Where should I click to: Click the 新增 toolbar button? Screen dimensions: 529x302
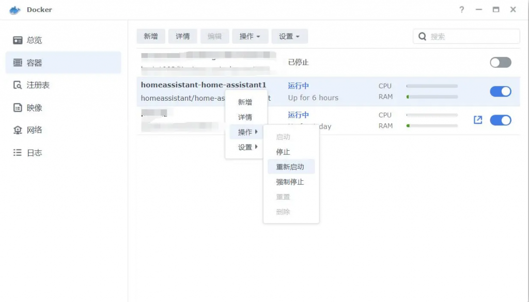[x=151, y=36]
